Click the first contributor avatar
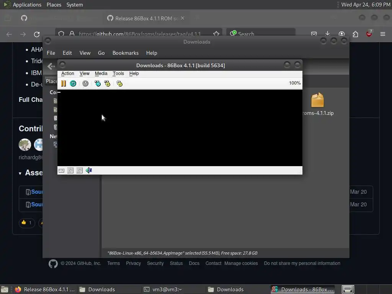 point(25,144)
